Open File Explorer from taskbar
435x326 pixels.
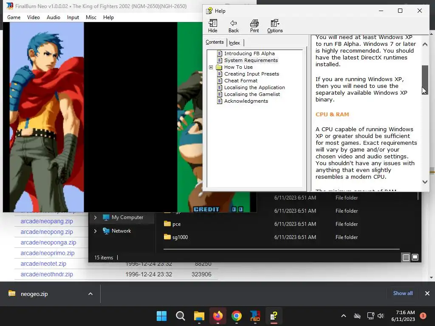pos(199,316)
